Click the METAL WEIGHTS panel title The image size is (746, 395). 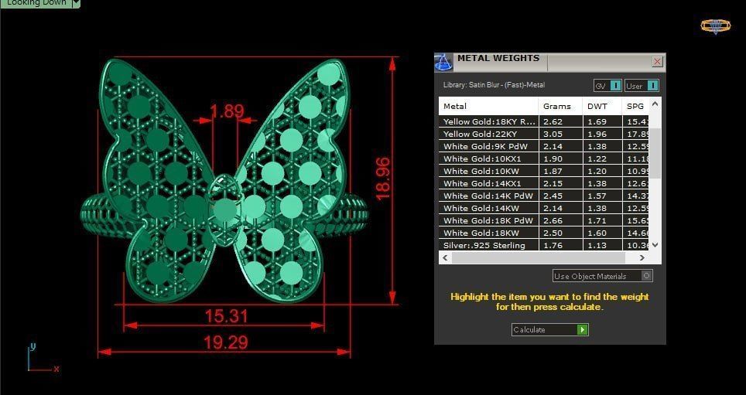pyautogui.click(x=498, y=58)
